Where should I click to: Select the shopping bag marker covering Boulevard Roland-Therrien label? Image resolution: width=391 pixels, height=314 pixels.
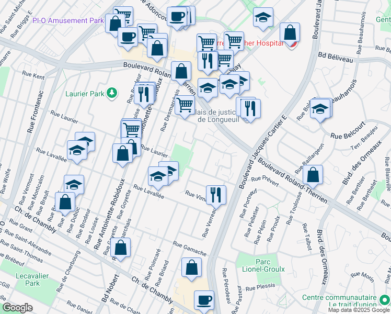click(181, 72)
